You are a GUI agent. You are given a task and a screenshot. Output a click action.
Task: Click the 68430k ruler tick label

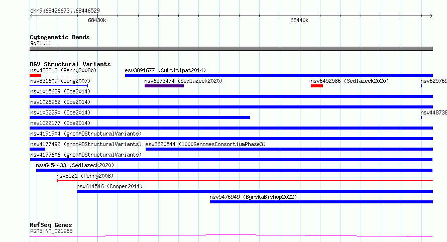click(x=97, y=20)
